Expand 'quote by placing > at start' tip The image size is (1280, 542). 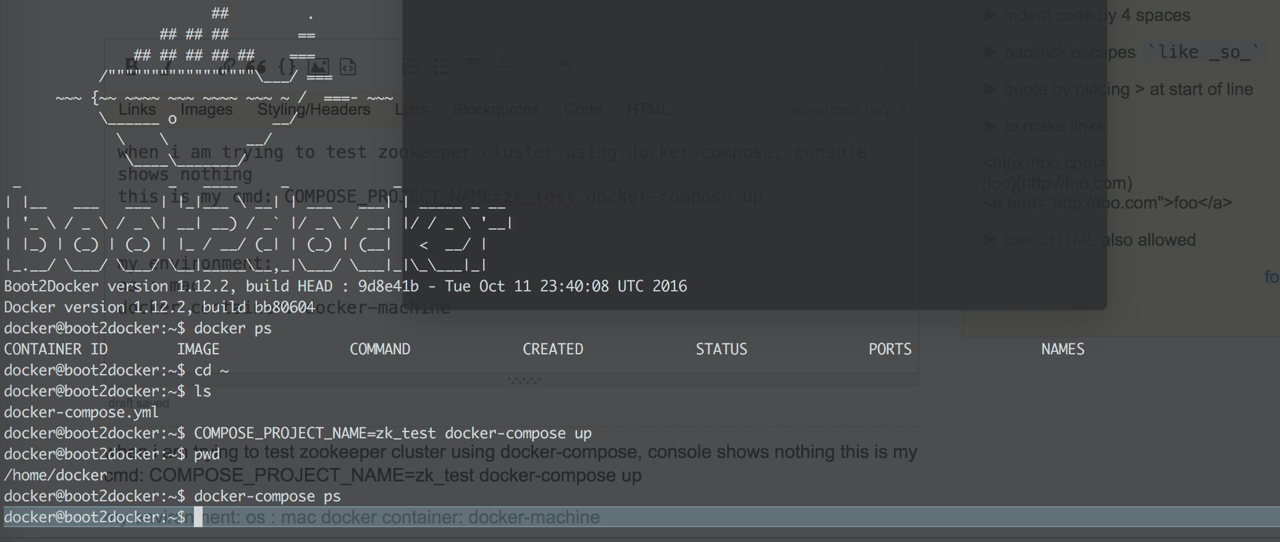pyautogui.click(x=1119, y=90)
